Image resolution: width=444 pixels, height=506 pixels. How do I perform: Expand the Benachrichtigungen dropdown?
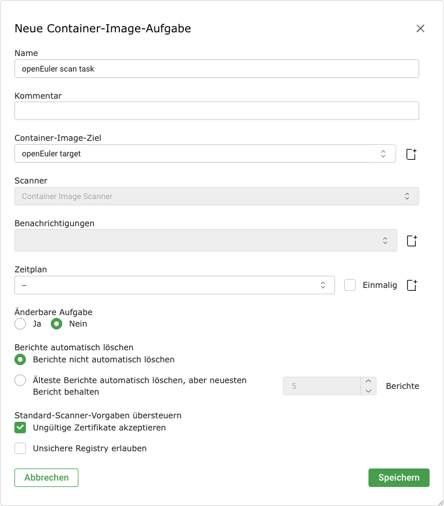coord(205,241)
